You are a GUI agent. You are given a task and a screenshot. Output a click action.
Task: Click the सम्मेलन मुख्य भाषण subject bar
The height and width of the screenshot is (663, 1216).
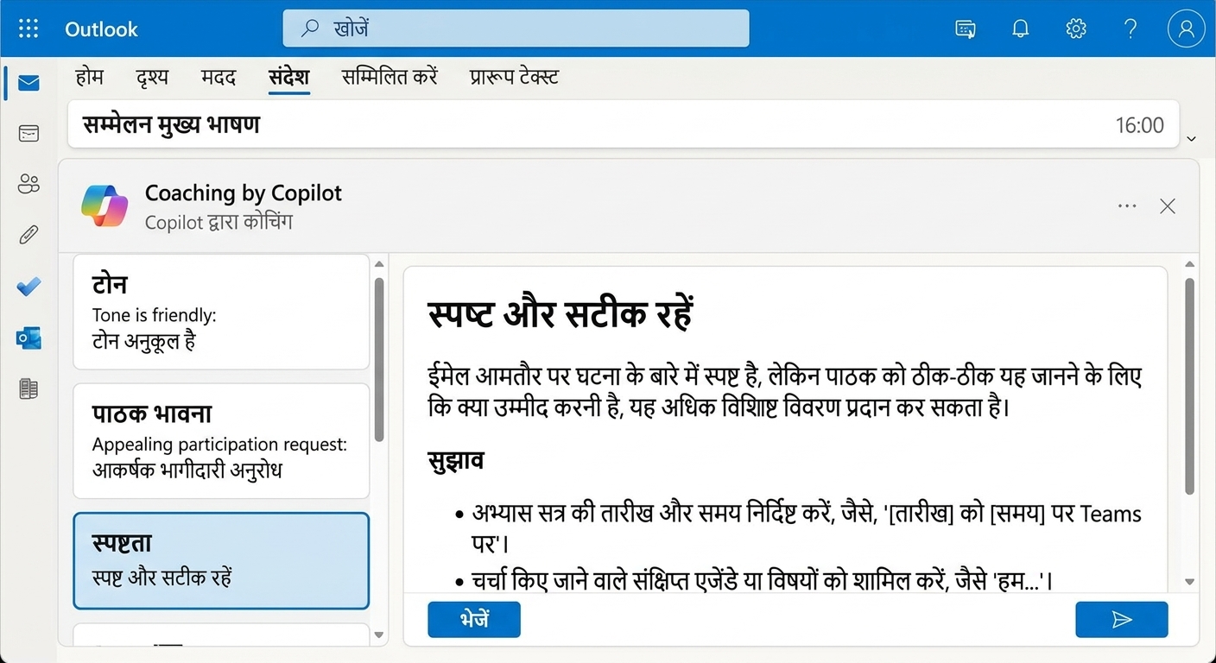(623, 125)
